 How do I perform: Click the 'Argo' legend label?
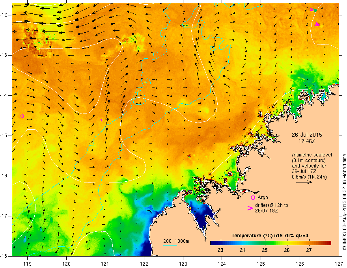pyautogui.click(x=263, y=197)
